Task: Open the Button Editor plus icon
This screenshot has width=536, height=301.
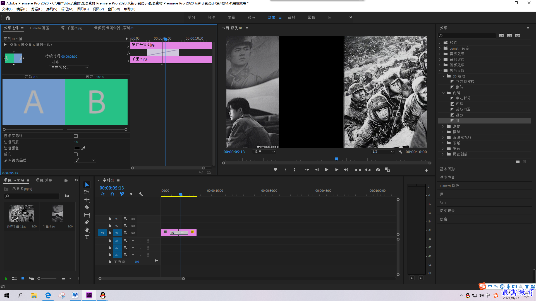Action: (426, 170)
